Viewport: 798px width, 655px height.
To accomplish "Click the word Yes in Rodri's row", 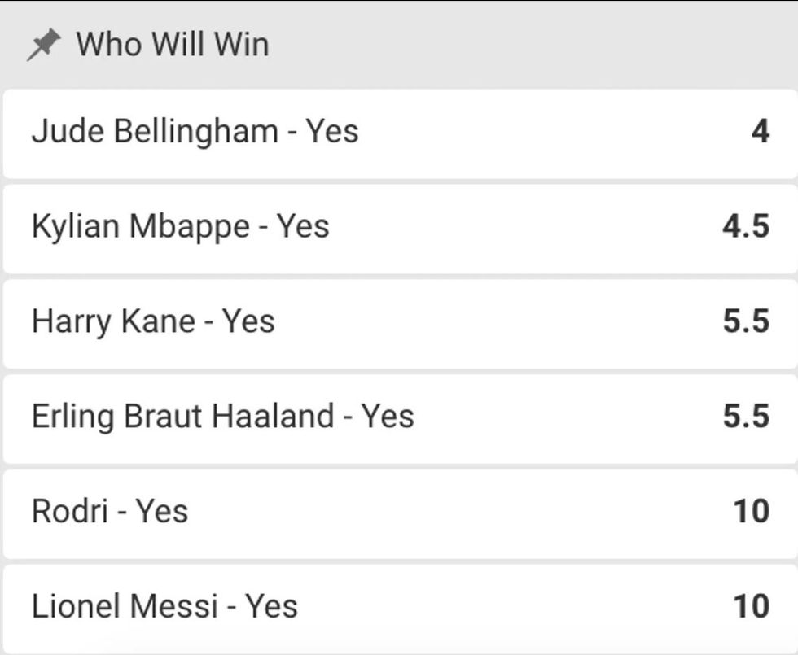I will pos(162,512).
